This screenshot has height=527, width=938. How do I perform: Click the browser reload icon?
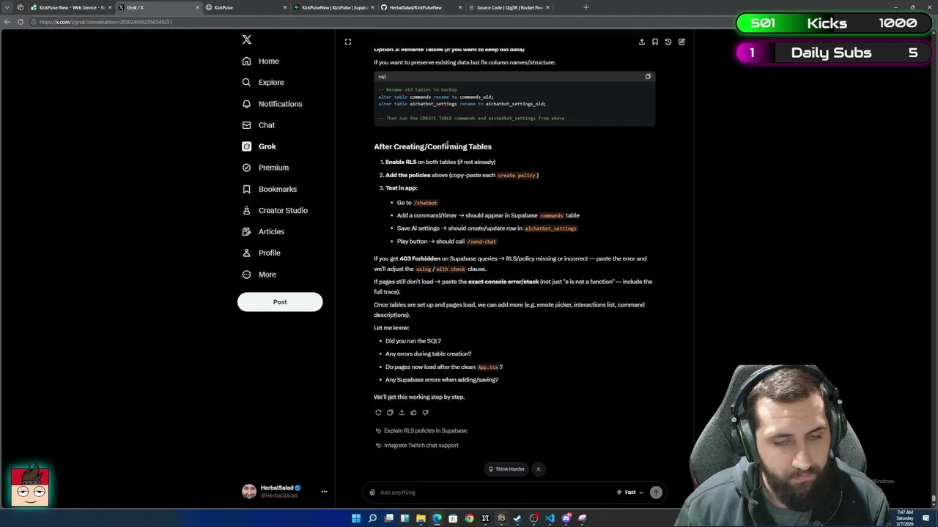coord(21,22)
